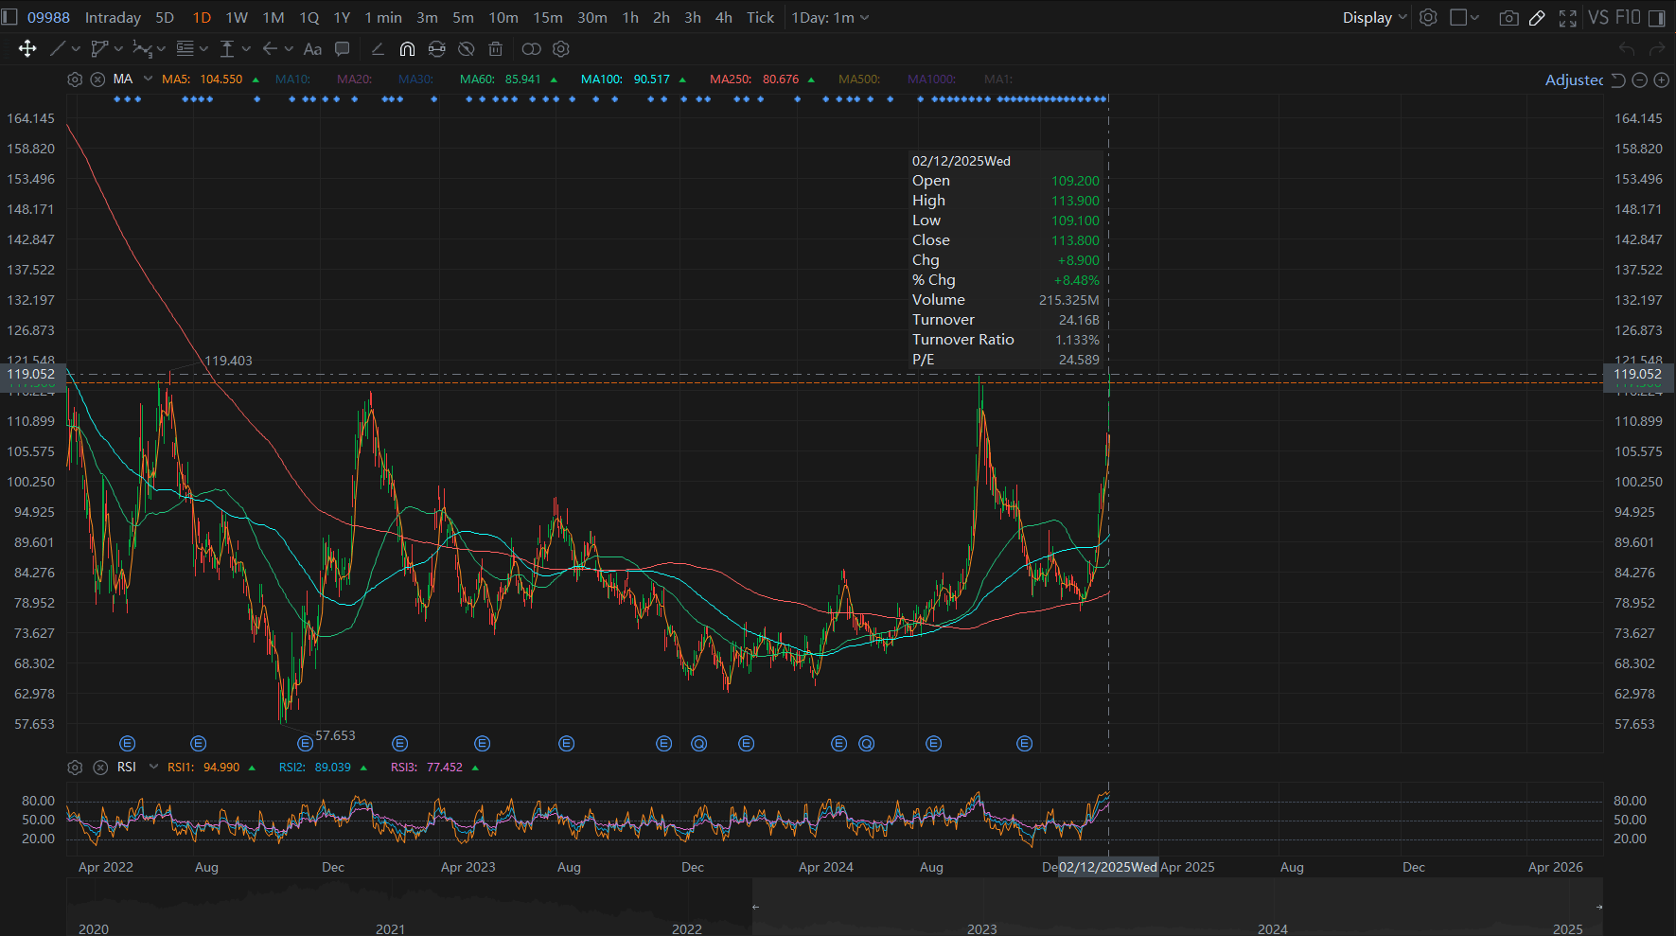Zoom in chart with plus circle
Image resolution: width=1676 pixels, height=936 pixels.
point(1661,80)
